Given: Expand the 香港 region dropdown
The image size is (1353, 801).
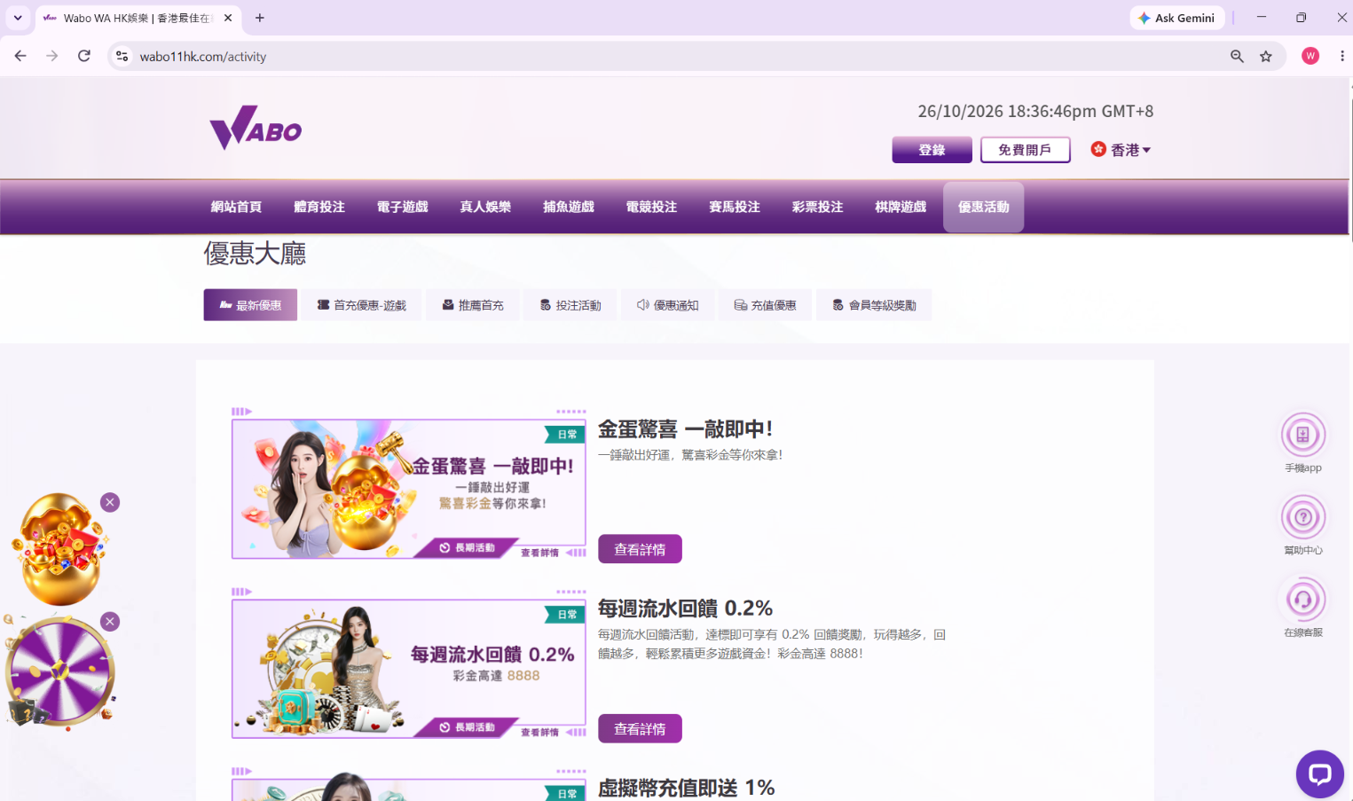Looking at the screenshot, I should click(x=1121, y=150).
